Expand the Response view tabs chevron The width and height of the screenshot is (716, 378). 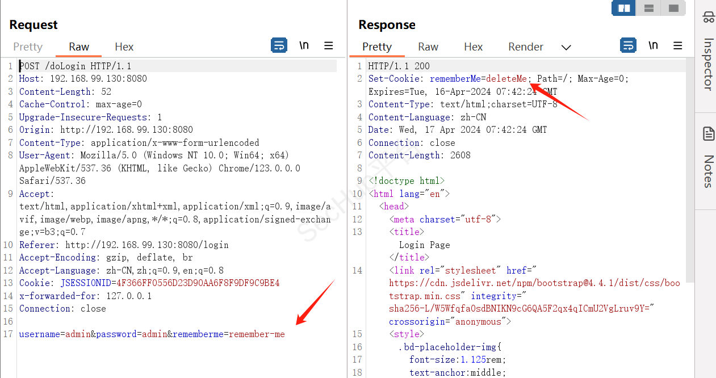(566, 47)
